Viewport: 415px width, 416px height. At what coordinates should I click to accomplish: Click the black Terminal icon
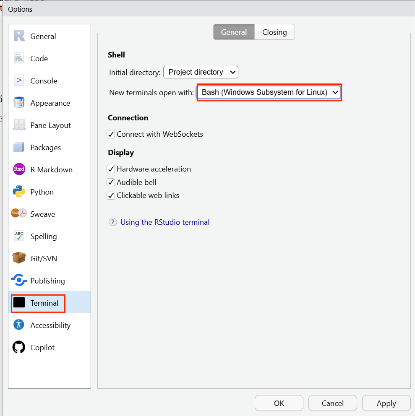19,302
